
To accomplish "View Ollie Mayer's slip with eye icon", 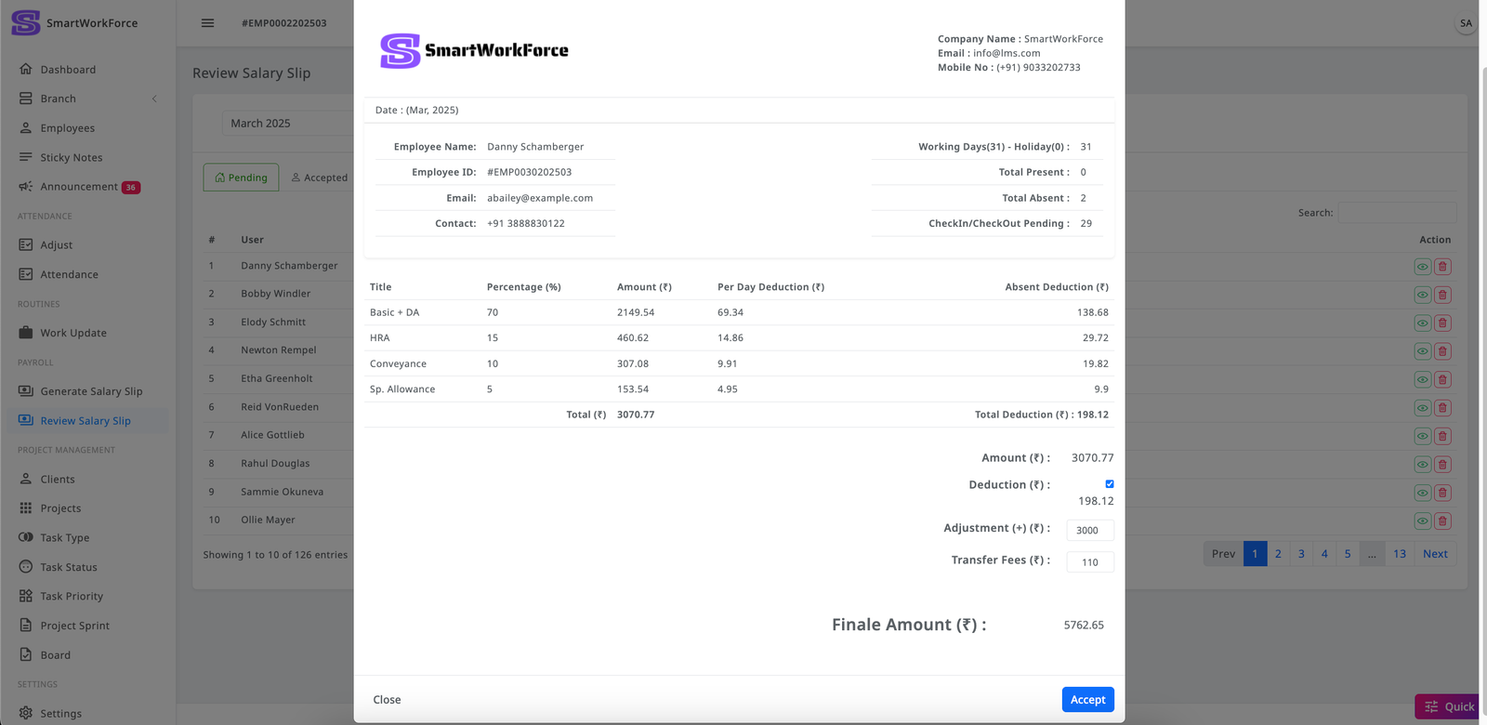I will click(x=1422, y=521).
